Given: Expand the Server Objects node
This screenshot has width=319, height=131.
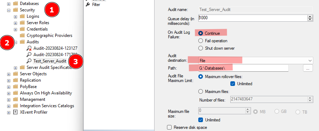Looking at the screenshot, I should pos(9,74).
